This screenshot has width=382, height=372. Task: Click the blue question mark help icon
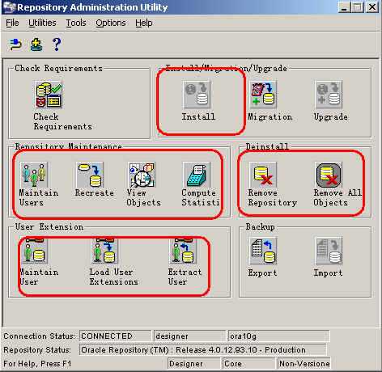(x=57, y=44)
